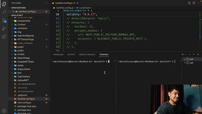Expand the styles folder
Viewport: 202px width, 114px height.
[12, 66]
